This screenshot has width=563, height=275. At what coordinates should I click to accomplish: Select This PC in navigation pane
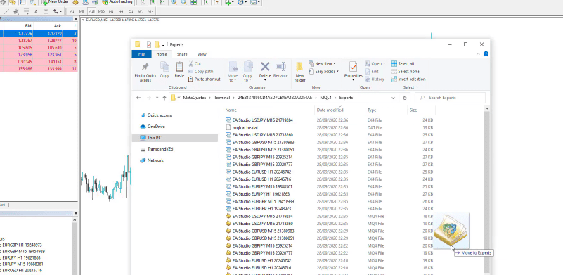175,138
